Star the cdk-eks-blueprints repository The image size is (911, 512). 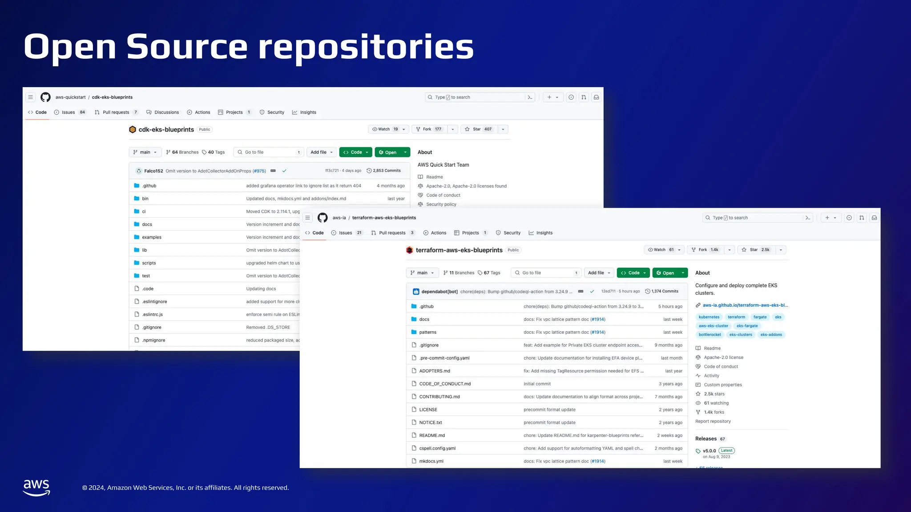point(479,129)
